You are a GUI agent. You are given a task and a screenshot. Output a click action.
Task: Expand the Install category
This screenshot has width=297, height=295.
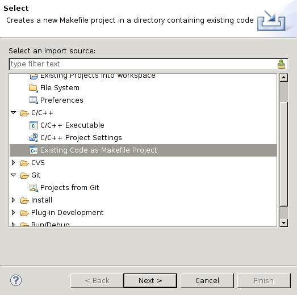click(x=13, y=200)
